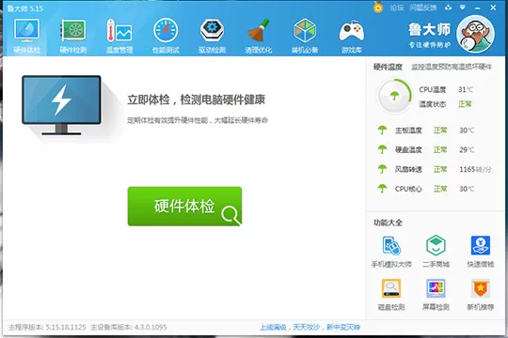Click the green umbrella icon beside 风扇转速
This screenshot has height=338, width=508.
(382, 169)
